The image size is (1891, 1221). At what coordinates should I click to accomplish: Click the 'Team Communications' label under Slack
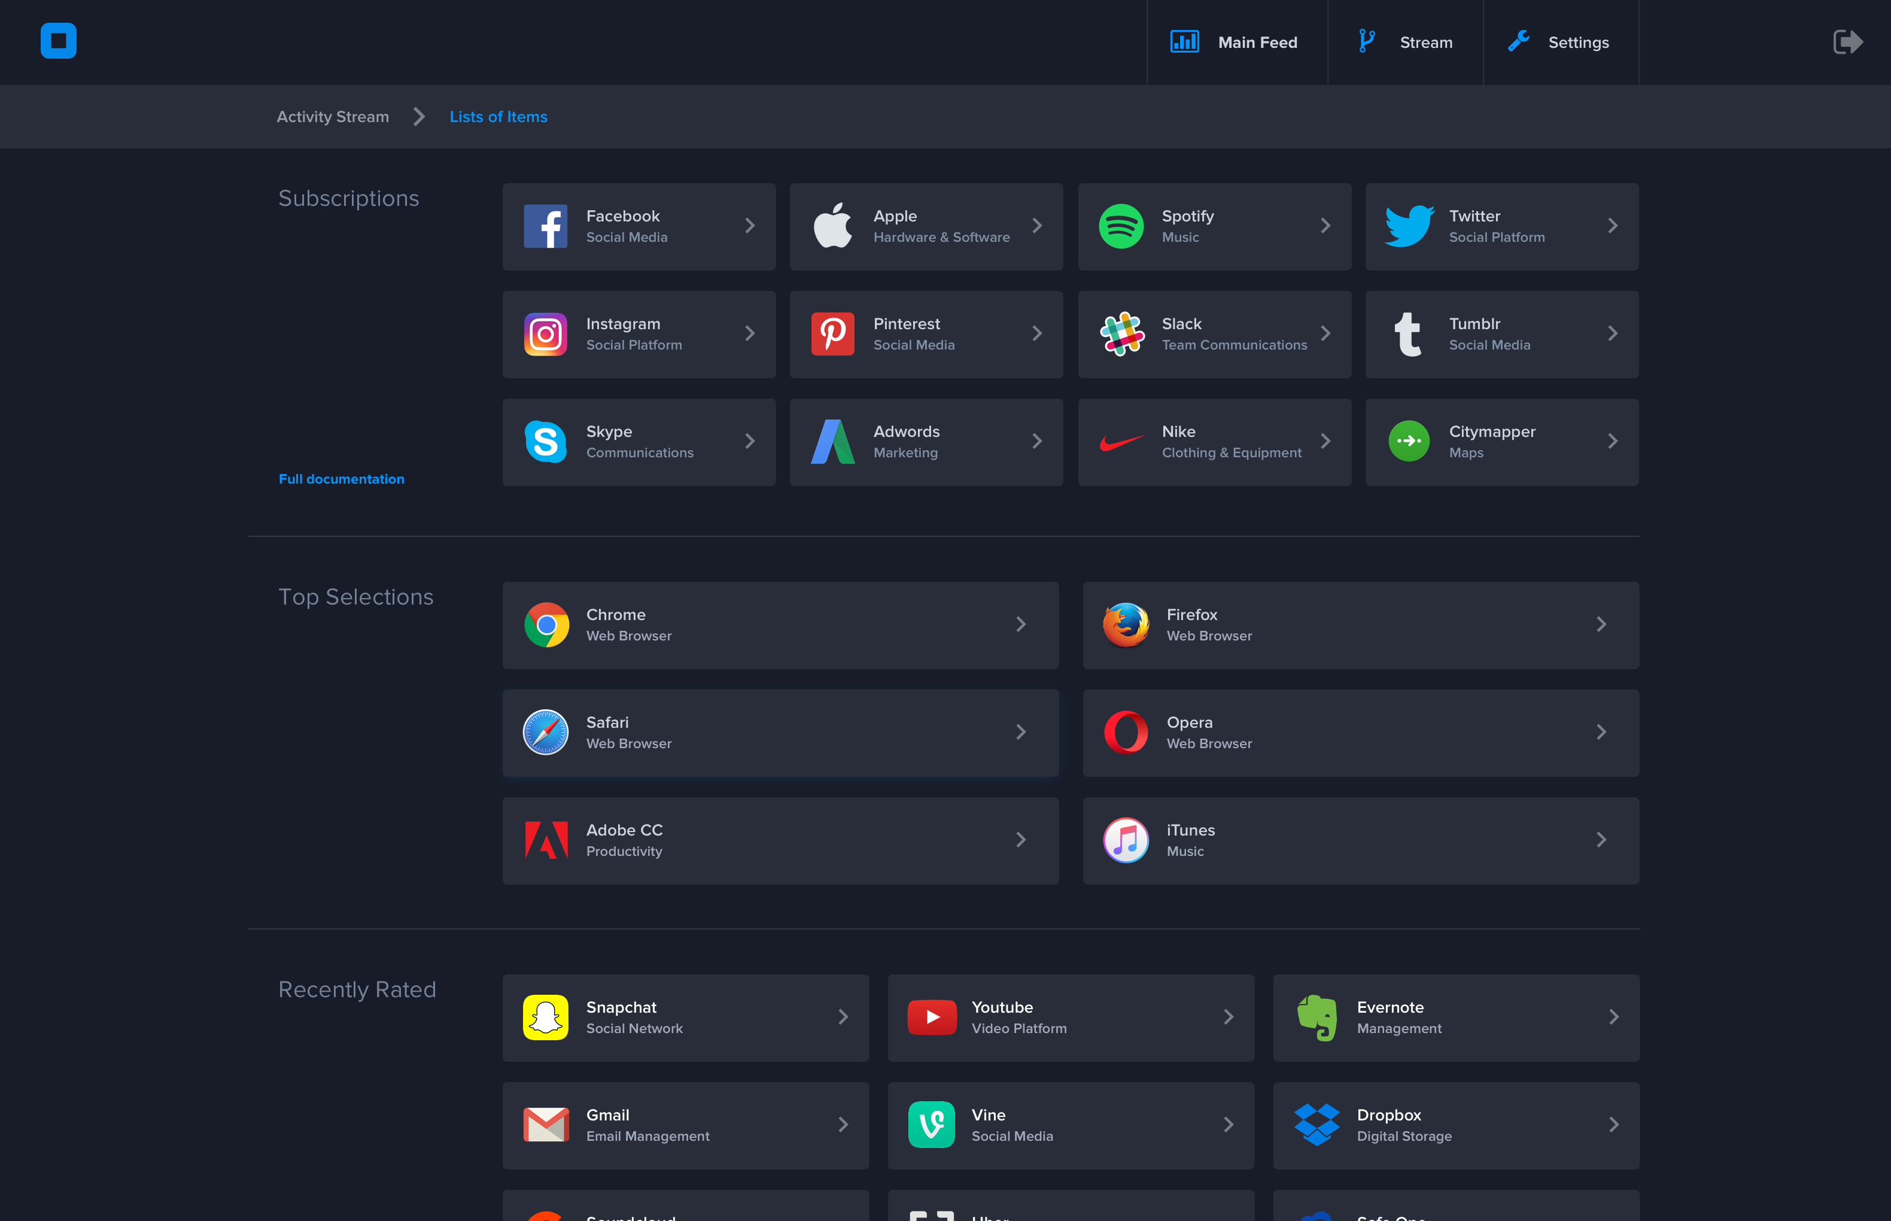point(1234,345)
